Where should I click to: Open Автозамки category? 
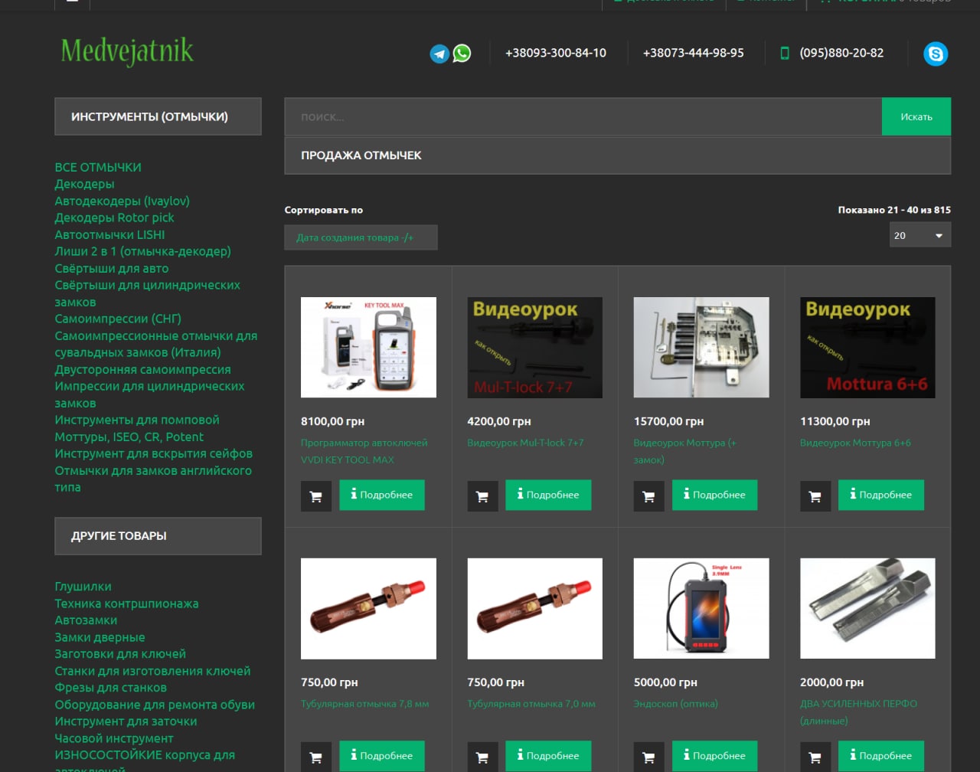click(x=86, y=620)
